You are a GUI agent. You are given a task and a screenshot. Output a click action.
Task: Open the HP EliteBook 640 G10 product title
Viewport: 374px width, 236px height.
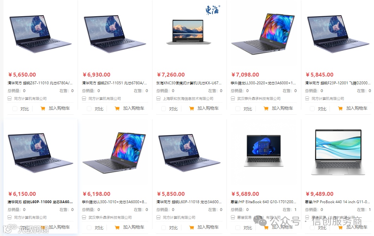click(263, 202)
